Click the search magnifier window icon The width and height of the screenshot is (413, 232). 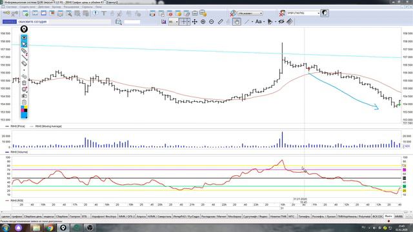(x=69, y=13)
